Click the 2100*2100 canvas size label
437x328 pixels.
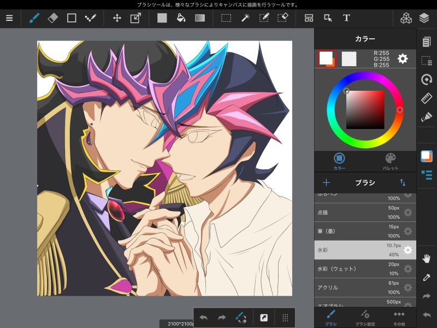[x=180, y=324]
